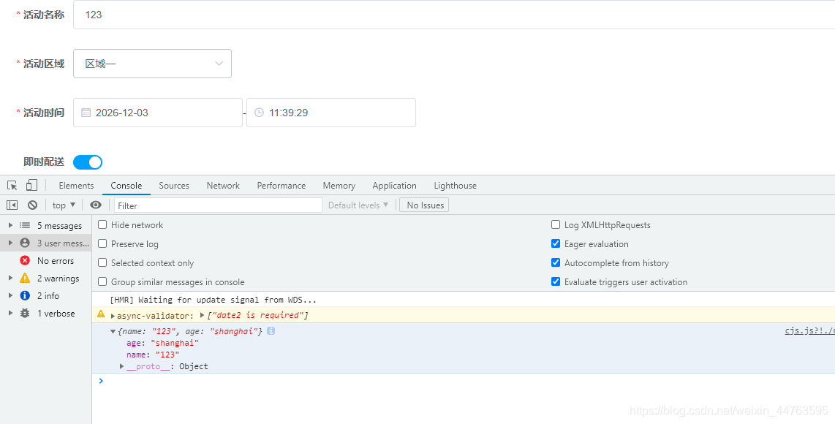
Task: Go to the Memory tab
Action: click(x=339, y=186)
